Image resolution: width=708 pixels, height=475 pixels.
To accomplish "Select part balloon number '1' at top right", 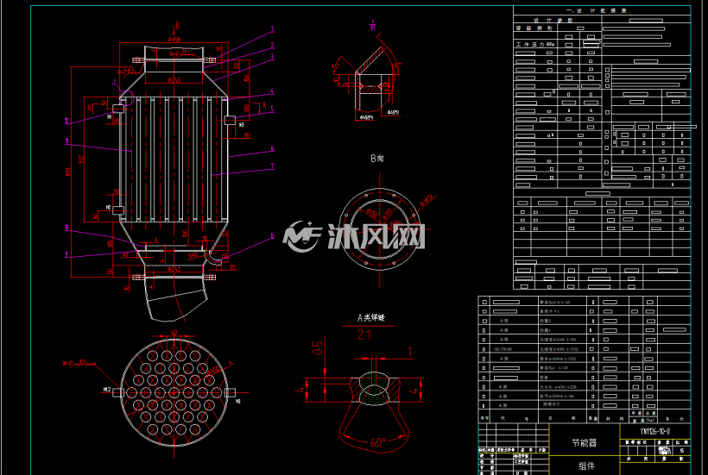I will [272, 29].
